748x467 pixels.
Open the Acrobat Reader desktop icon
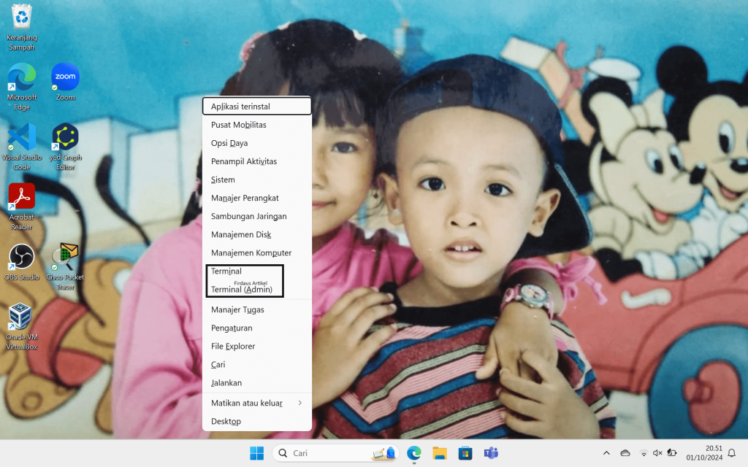coord(22,198)
